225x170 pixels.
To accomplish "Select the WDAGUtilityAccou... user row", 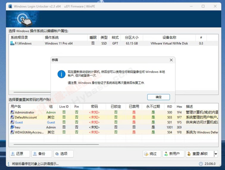I will click(113, 132).
